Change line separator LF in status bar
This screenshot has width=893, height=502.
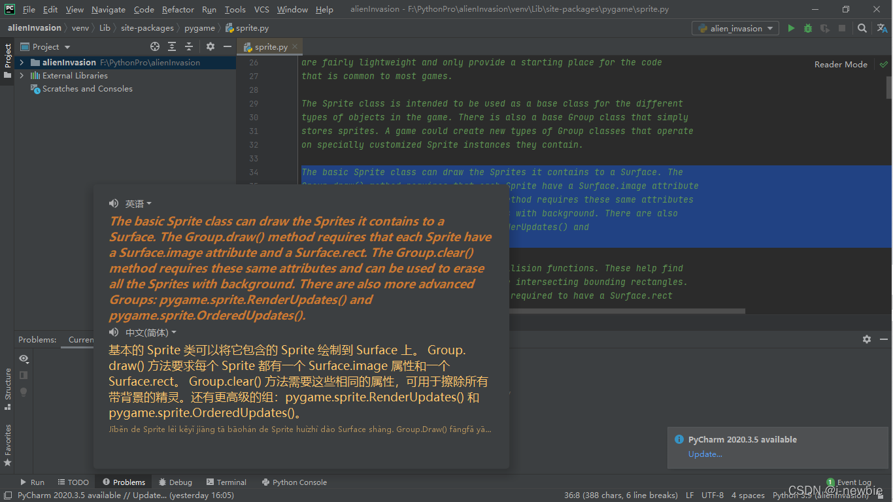(x=690, y=495)
